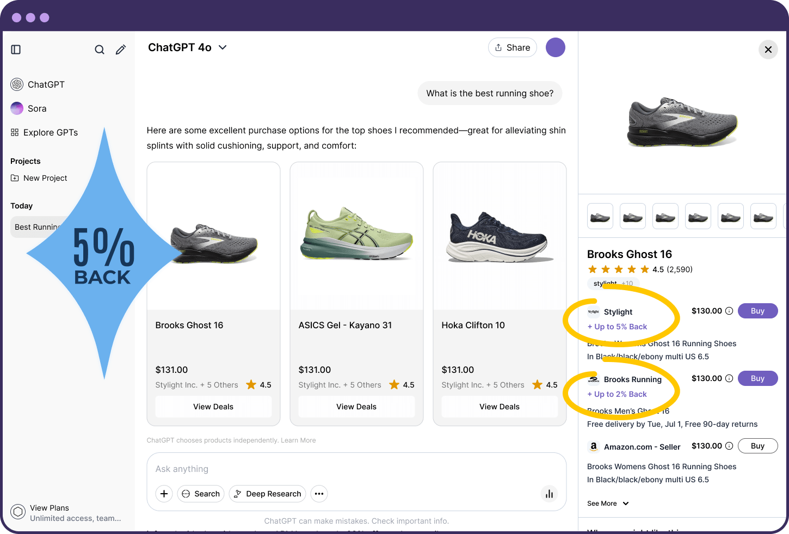Click the large shoe image in details panel
Image resolution: width=789 pixels, height=534 pixels.
[x=682, y=122]
